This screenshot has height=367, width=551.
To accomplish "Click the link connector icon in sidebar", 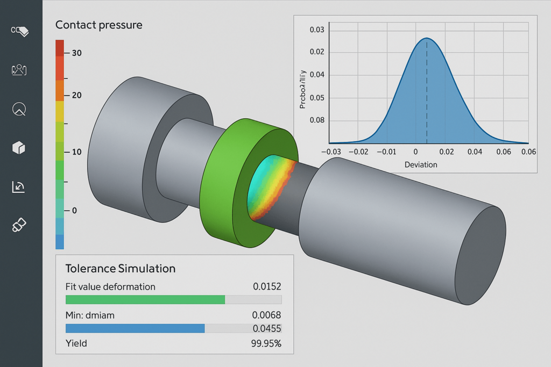I will click(x=19, y=226).
